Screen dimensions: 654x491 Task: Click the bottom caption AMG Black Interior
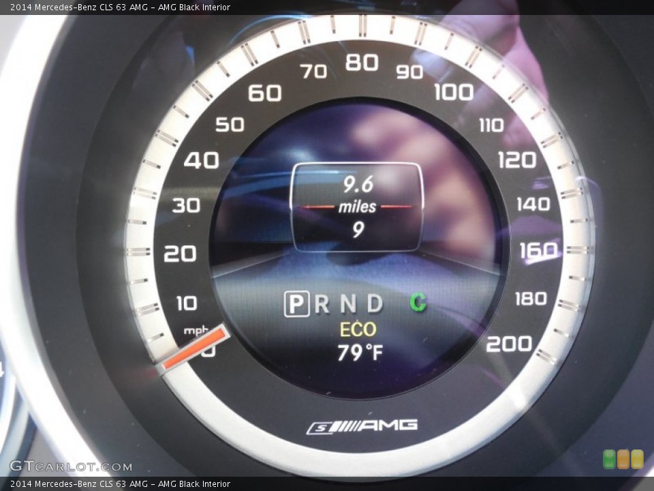[x=194, y=484]
